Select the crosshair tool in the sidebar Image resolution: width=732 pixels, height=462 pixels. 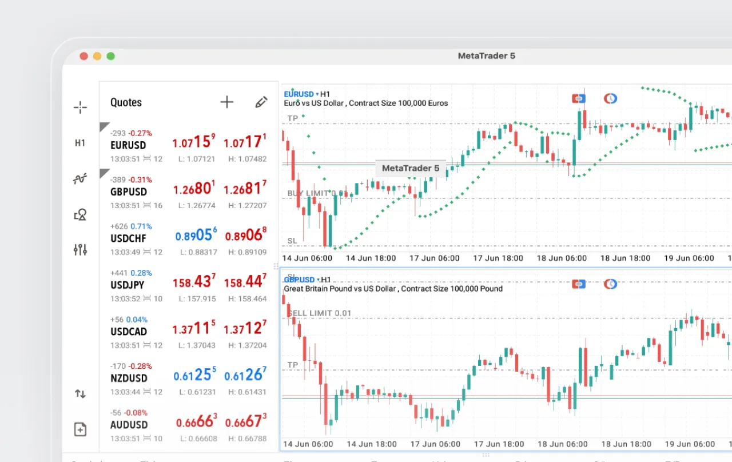coord(80,107)
